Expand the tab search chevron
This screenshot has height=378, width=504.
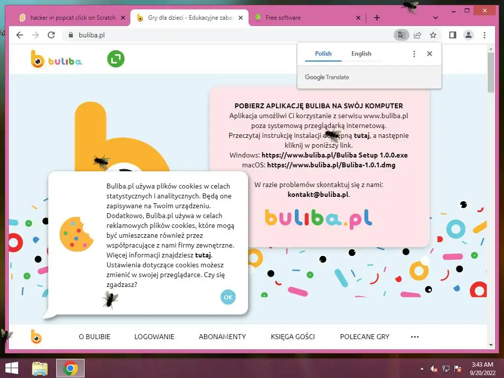point(436,18)
